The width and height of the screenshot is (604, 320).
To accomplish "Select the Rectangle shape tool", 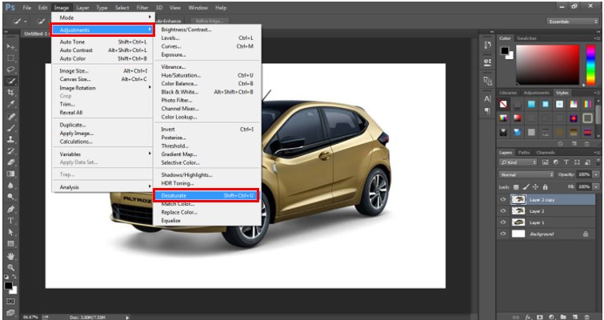I will [10, 244].
